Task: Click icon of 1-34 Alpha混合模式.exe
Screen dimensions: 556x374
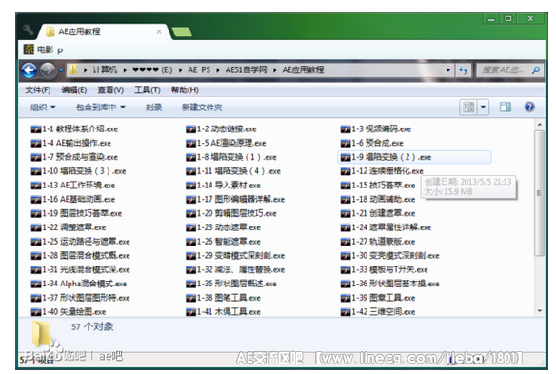Action: pos(36,284)
